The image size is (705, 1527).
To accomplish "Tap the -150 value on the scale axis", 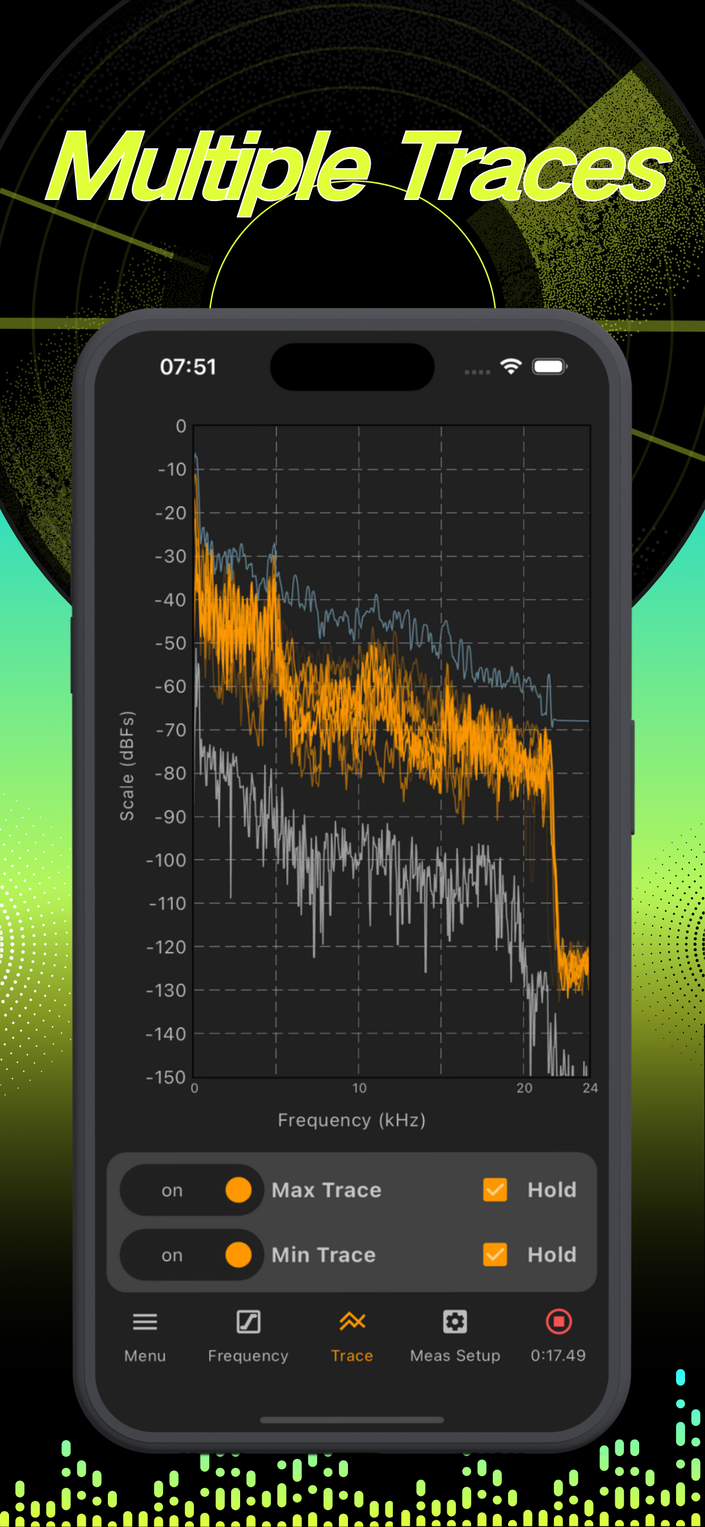I will pyautogui.click(x=166, y=1077).
